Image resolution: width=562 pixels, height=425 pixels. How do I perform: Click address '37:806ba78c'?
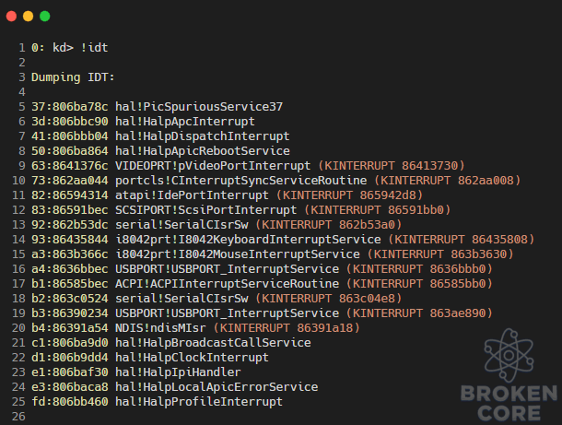(x=69, y=107)
